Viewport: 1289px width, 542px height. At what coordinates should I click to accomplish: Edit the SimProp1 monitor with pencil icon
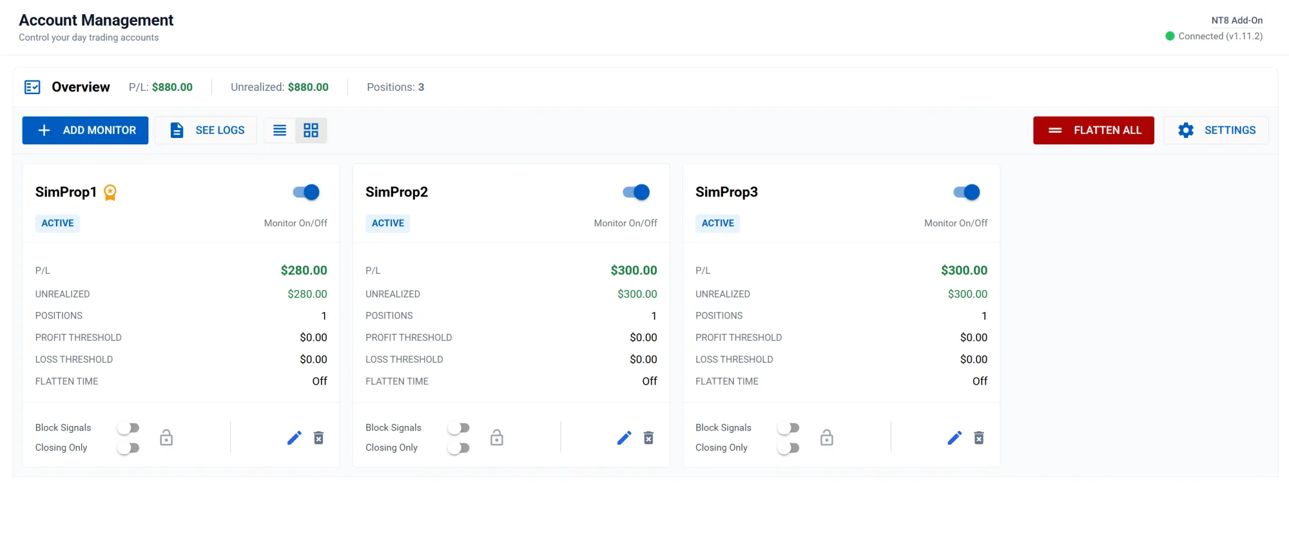point(294,438)
